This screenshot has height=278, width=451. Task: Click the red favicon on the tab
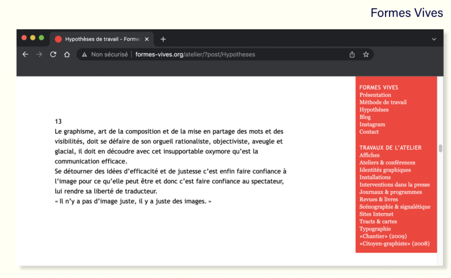pos(59,39)
